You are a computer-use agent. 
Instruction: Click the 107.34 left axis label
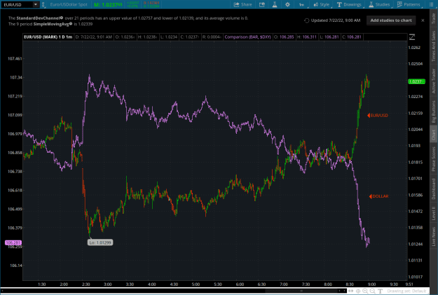point(15,77)
